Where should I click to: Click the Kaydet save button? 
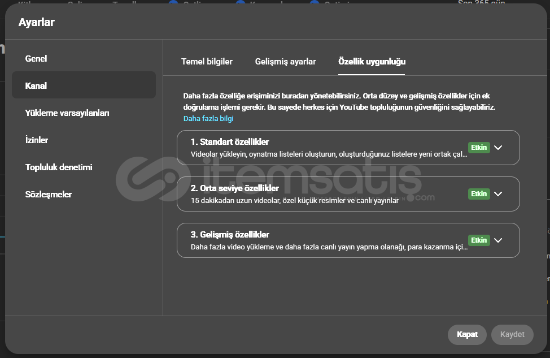click(512, 334)
